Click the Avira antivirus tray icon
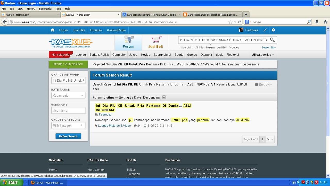 (316, 183)
